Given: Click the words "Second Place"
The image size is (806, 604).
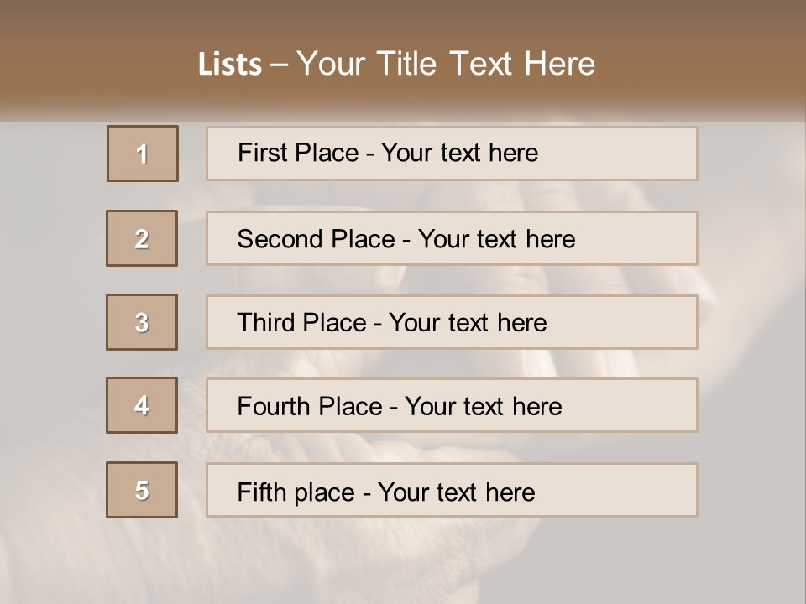Looking at the screenshot, I should pyautogui.click(x=316, y=239).
